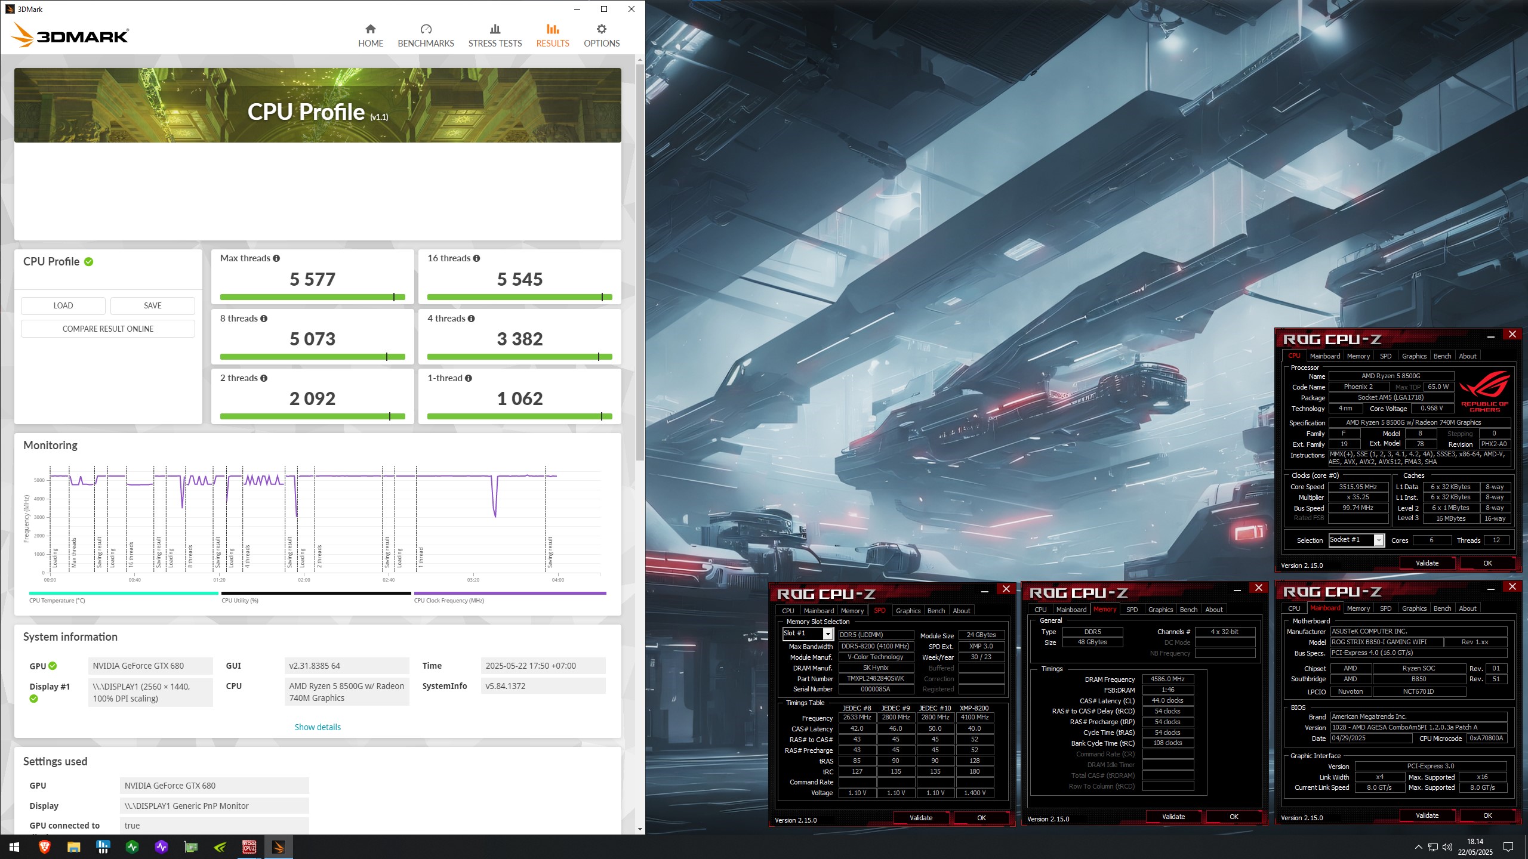
Task: Click the NVIDIA GeForce GTX 680 GPU field
Action: [x=150, y=666]
